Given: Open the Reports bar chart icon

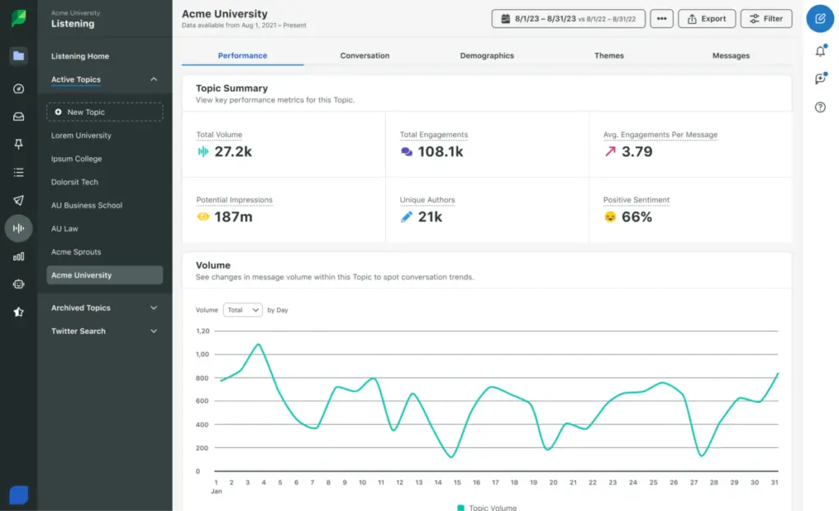Looking at the screenshot, I should coord(18,256).
